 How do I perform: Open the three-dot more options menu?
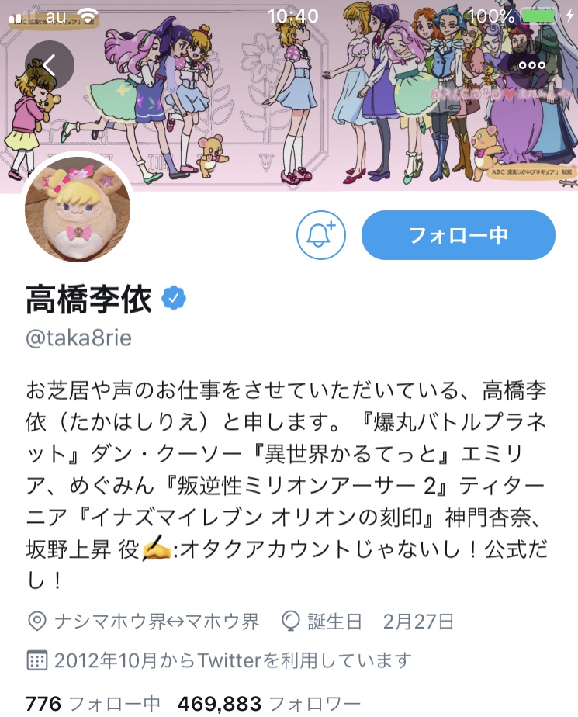532,65
